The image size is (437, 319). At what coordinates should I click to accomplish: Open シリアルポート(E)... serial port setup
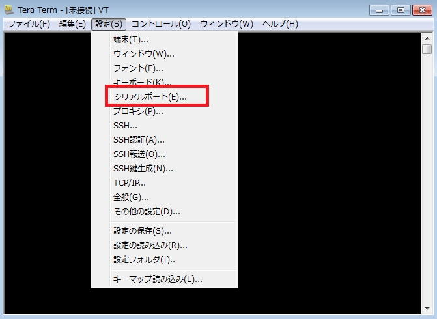coord(164,96)
